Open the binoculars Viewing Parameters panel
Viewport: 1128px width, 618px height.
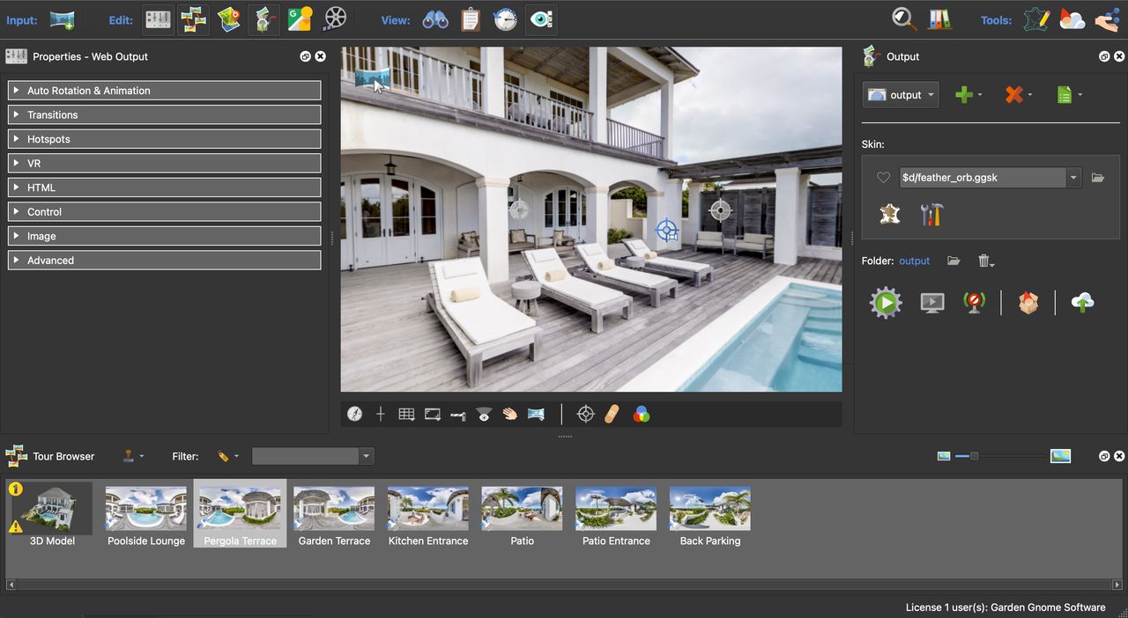(x=435, y=19)
